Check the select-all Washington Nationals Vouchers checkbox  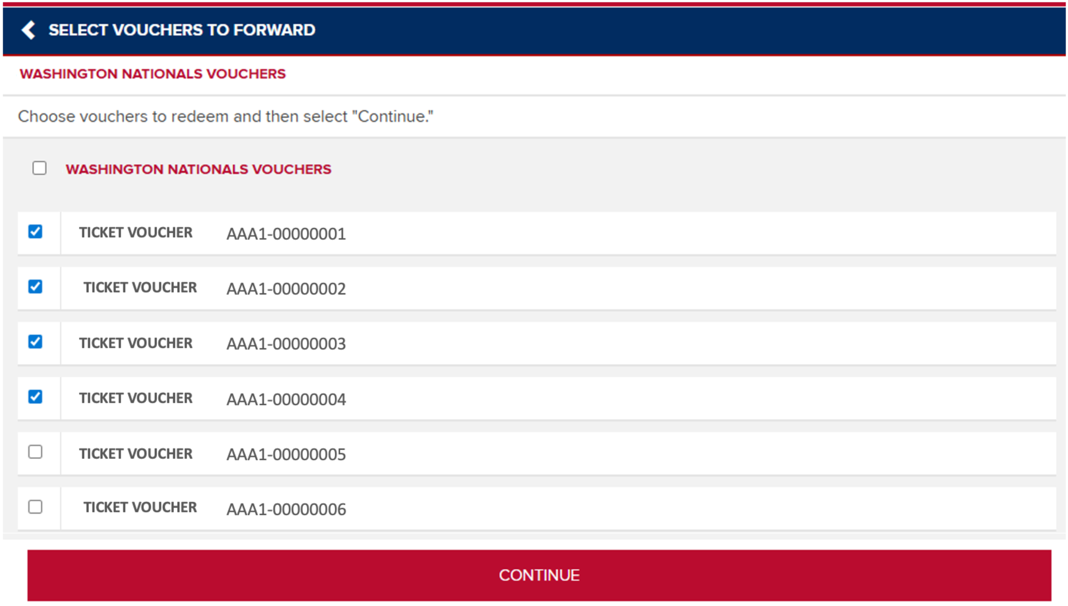pos(38,169)
